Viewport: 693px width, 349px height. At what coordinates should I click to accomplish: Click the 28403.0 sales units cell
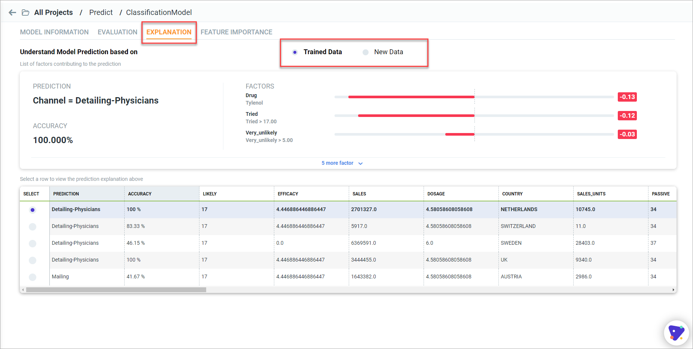coord(611,243)
